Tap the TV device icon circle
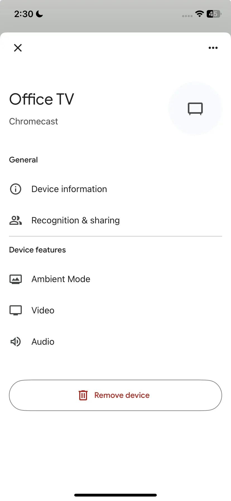Screen dimensions: 231x501 [x=195, y=108]
